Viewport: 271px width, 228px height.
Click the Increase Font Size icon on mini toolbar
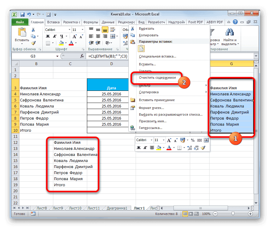click(x=169, y=140)
